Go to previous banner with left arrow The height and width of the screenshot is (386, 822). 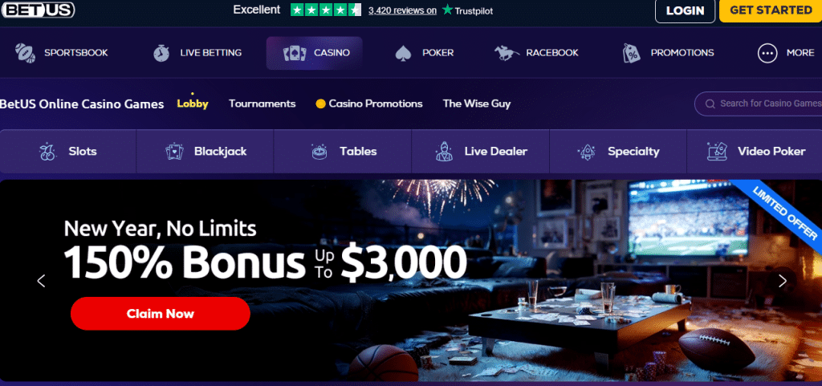[x=42, y=281]
